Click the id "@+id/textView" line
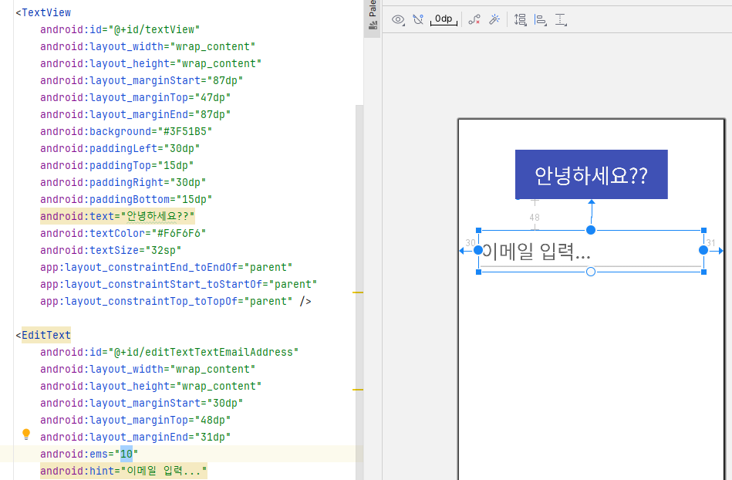The width and height of the screenshot is (732, 480). click(120, 29)
